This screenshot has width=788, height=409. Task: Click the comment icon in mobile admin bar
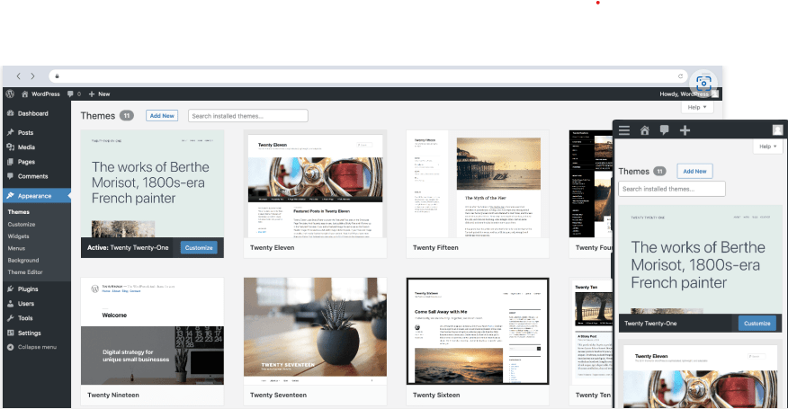[x=665, y=130]
